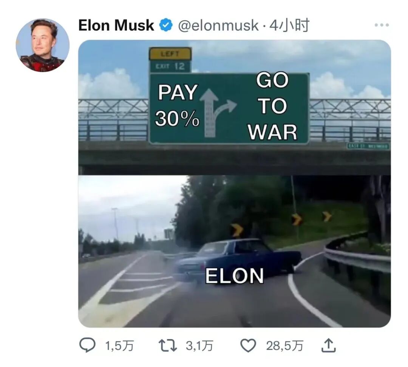Open the profile avatar picture
The height and width of the screenshot is (367, 408).
pos(43,45)
